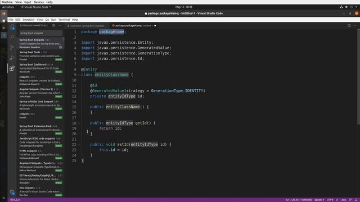Image resolution: width=360 pixels, height=202 pixels.
Task: Open the Java language mode selector in the status bar
Action: click(x=344, y=200)
